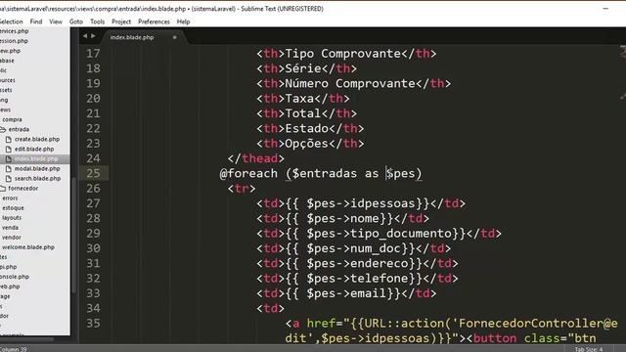Click 'FornecedorController@e' string in line 35
Viewport: 626px width, 352px height.
point(538,324)
